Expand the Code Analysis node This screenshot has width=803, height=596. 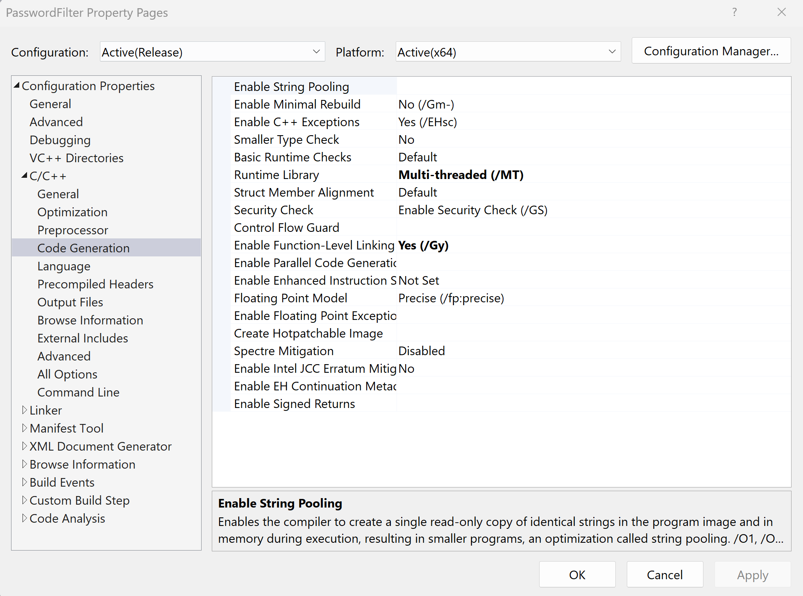[x=25, y=518]
